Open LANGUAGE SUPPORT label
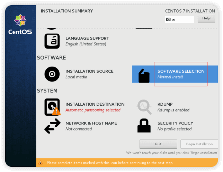The height and width of the screenshot is (172, 223). point(87,38)
